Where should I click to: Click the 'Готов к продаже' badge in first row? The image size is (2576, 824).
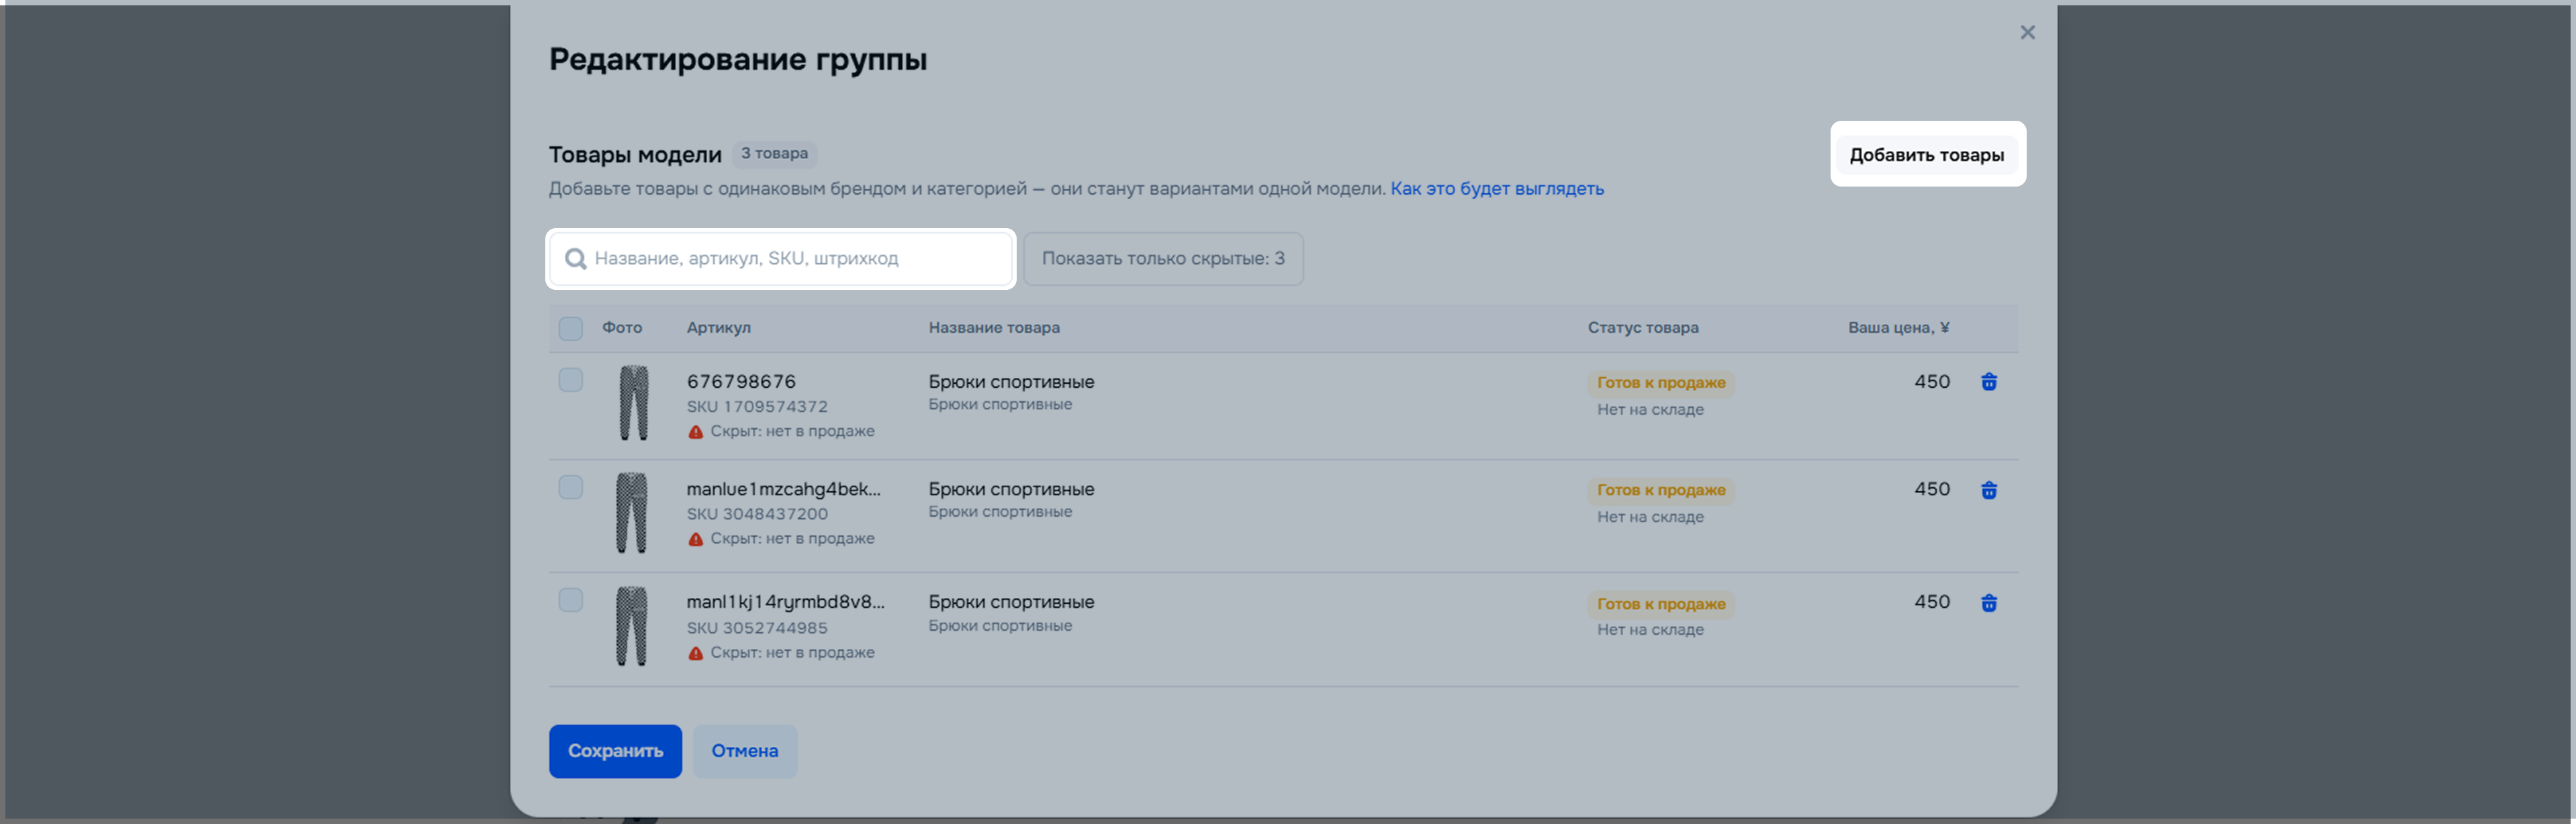pos(1660,382)
